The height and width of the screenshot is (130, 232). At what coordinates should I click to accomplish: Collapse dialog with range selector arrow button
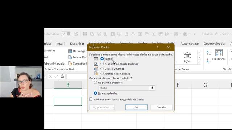click(x=152, y=88)
